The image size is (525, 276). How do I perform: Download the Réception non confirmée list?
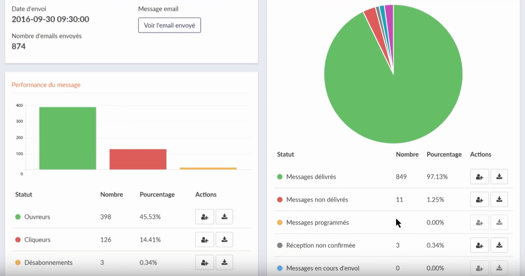[x=499, y=245]
